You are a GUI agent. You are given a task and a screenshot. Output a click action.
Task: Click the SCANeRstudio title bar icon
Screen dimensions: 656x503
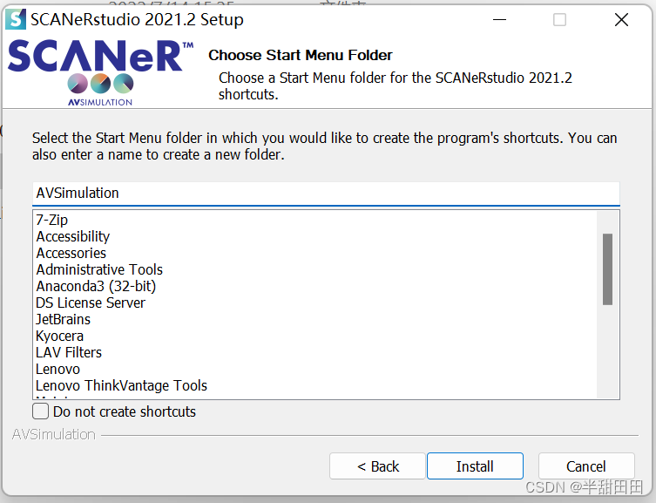(16, 19)
